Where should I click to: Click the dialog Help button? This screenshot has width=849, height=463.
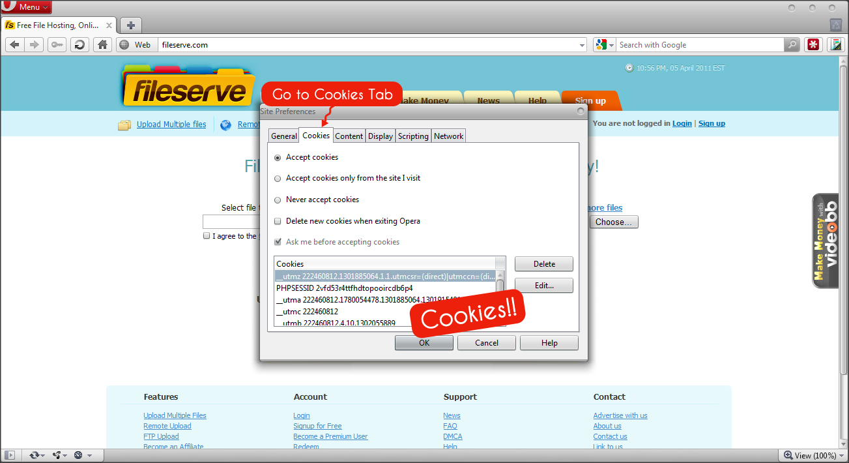[x=549, y=343]
